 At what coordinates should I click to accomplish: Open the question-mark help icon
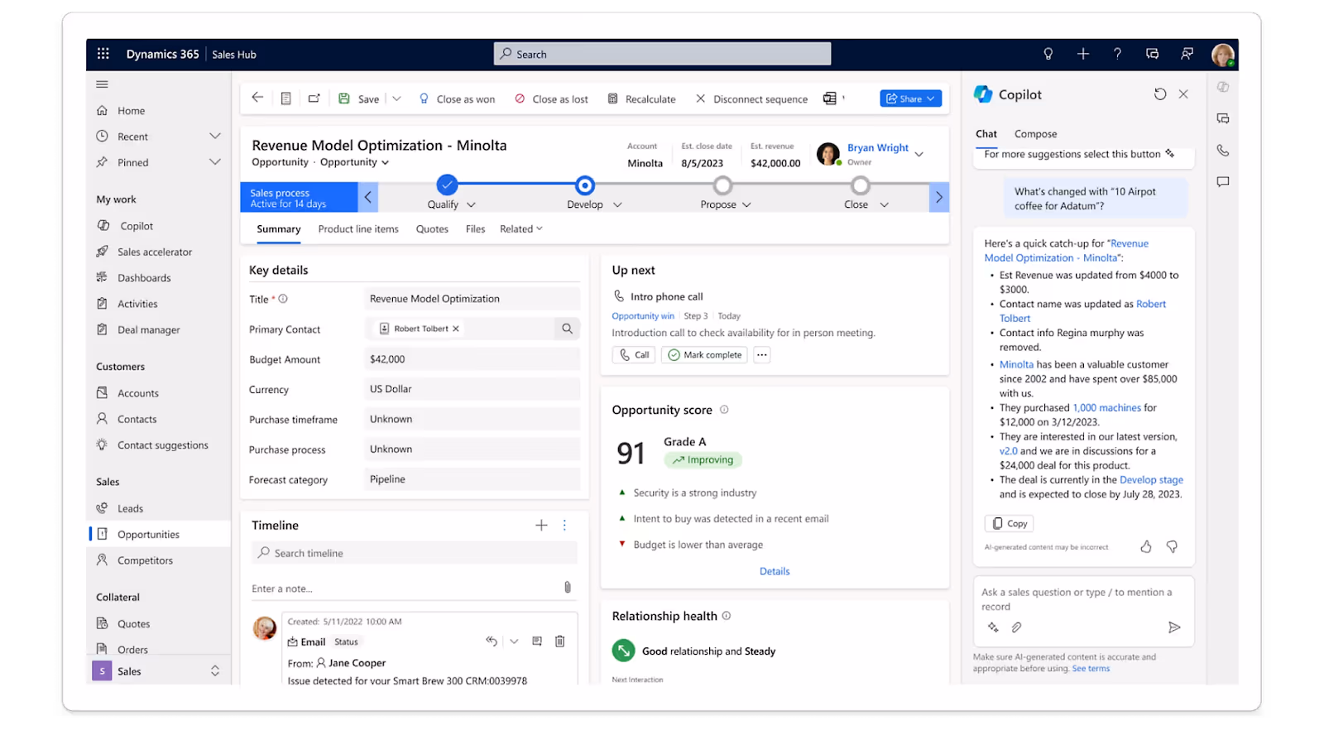1117,54
